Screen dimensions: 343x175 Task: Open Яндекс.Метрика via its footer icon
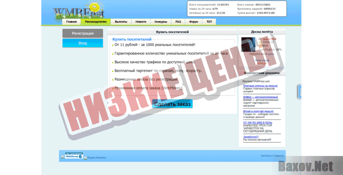pyautogui.click(x=96, y=158)
